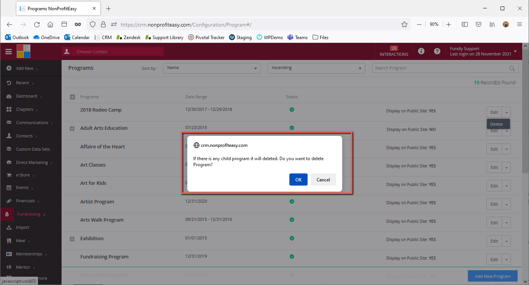Screen dimensions: 529x285
Task: Confirm deletion with the OK button
Action: [x=298, y=180]
